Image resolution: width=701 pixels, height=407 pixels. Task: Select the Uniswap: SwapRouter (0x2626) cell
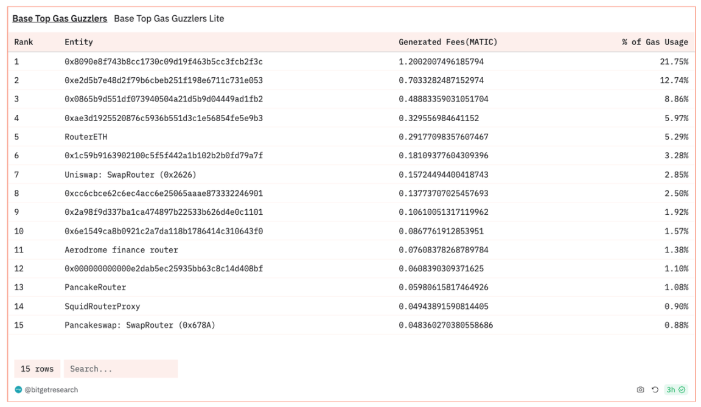click(x=130, y=175)
